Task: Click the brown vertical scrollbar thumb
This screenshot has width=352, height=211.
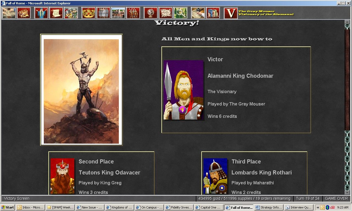Action: (347, 80)
